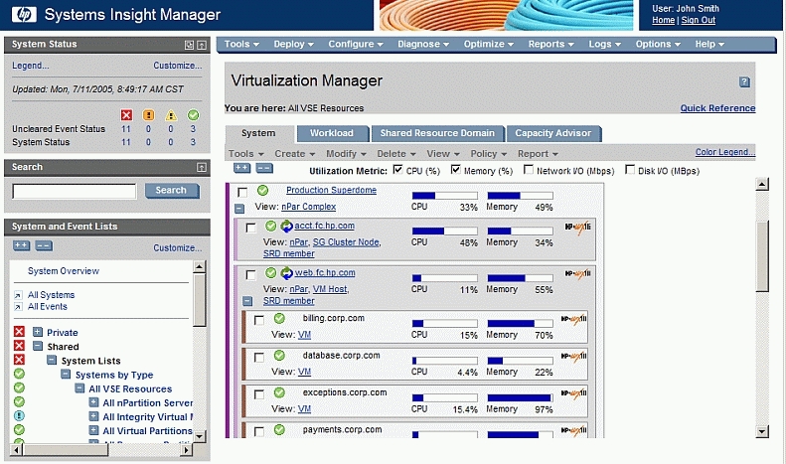
Task: Expand the Private tree node
Action: (x=38, y=332)
